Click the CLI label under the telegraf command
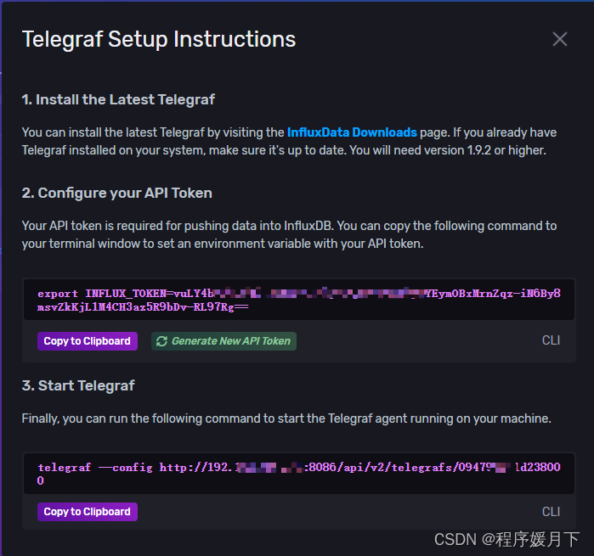This screenshot has width=594, height=556. tap(551, 512)
